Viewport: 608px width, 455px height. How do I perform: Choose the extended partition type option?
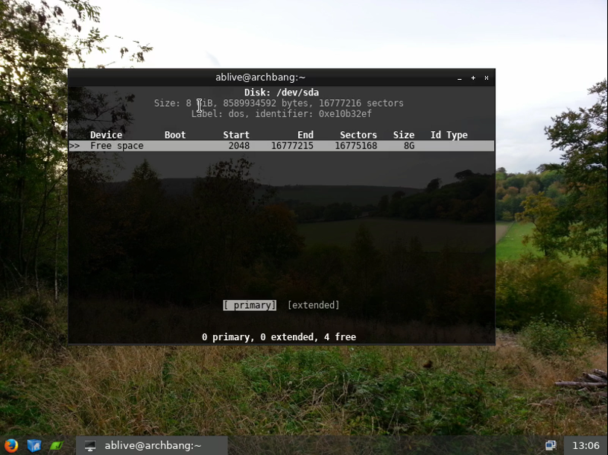(313, 305)
